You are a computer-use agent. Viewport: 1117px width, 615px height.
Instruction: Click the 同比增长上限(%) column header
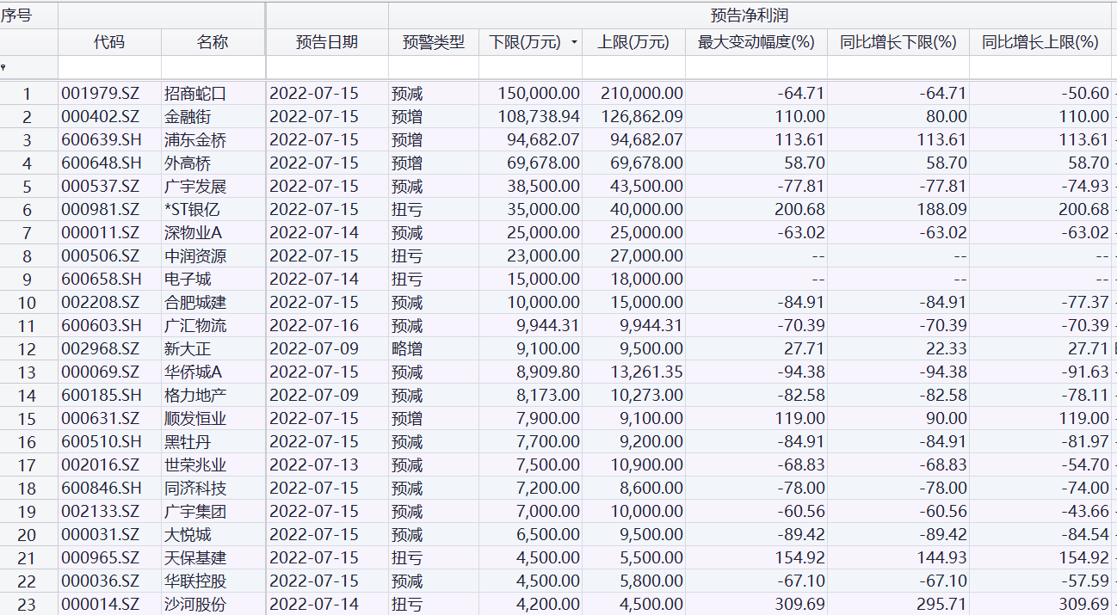[x=1040, y=42]
